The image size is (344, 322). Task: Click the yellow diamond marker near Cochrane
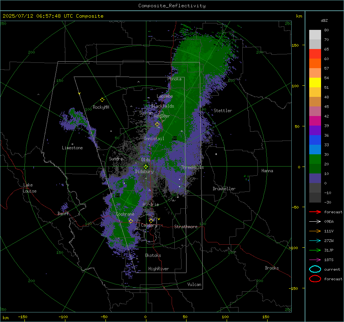click(x=131, y=221)
